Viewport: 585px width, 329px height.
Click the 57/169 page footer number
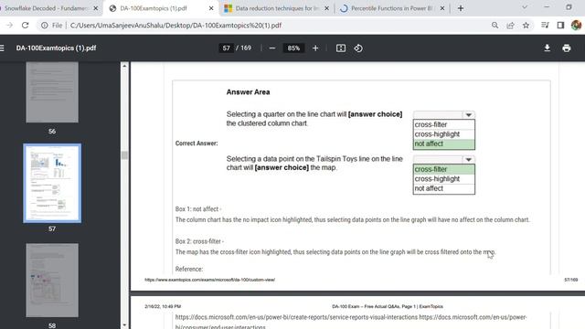(570, 280)
